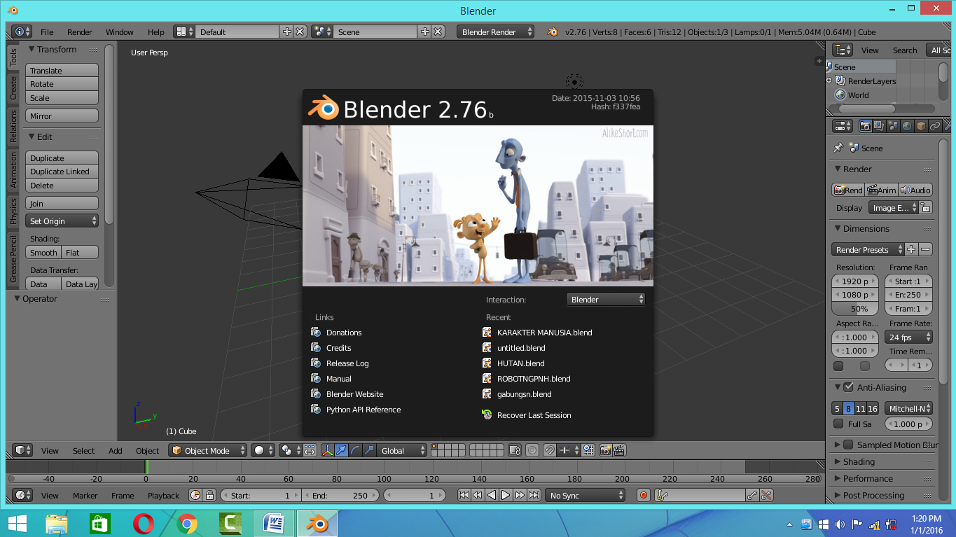Image resolution: width=956 pixels, height=537 pixels.
Task: Select the World properties globe icon
Action: pos(906,125)
